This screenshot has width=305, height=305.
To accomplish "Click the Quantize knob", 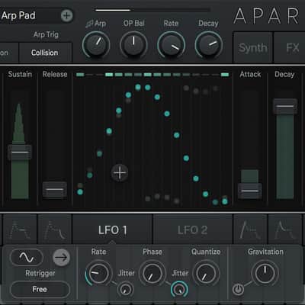I will [x=206, y=274].
